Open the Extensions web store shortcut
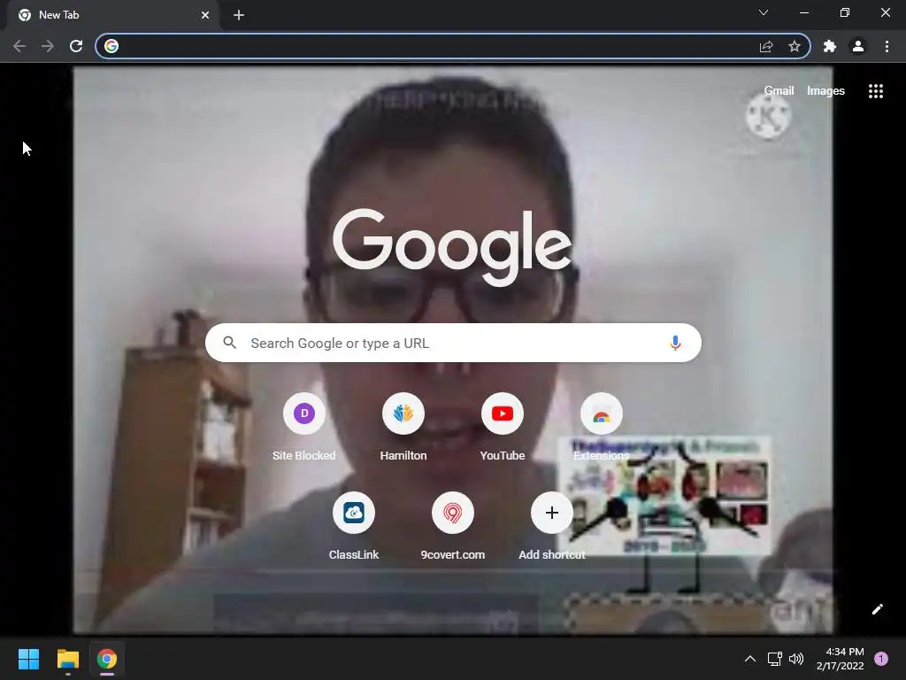Screen dimensions: 906x680 (602, 413)
